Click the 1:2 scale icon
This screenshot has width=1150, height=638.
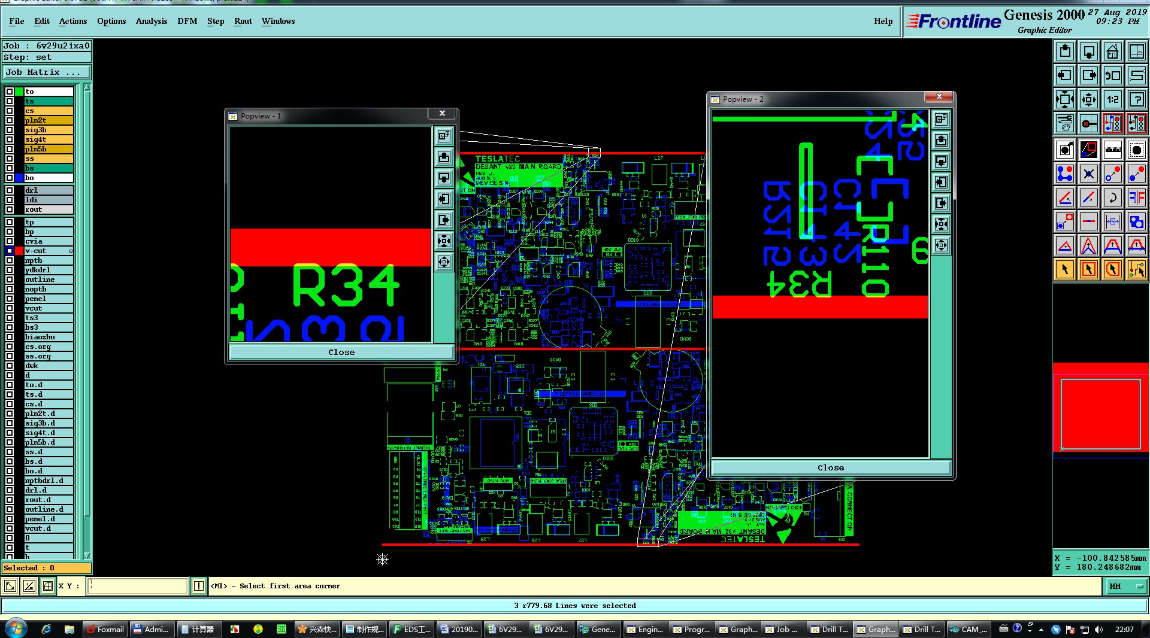[1113, 99]
